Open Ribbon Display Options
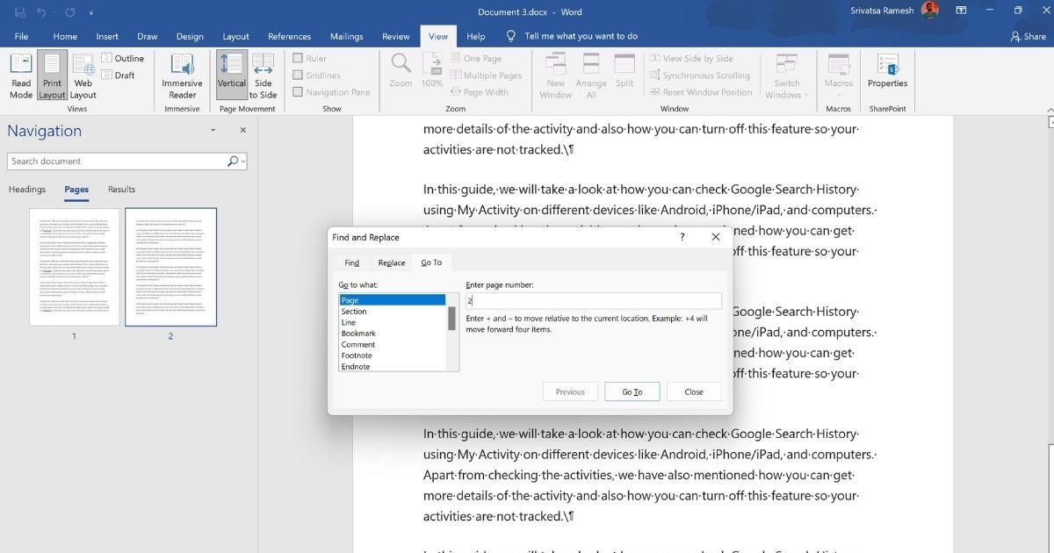Image resolution: width=1054 pixels, height=553 pixels. [963, 11]
